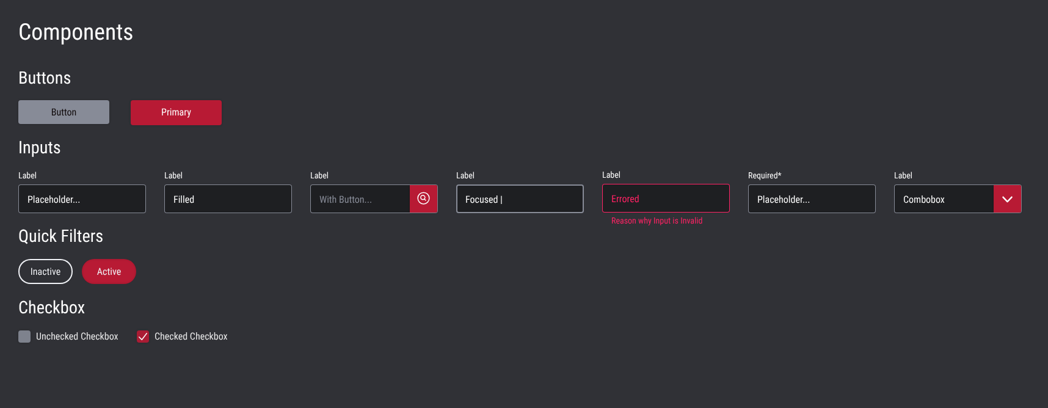Click the 'Unchecked Checkbox' label text
The image size is (1048, 408).
click(77, 337)
